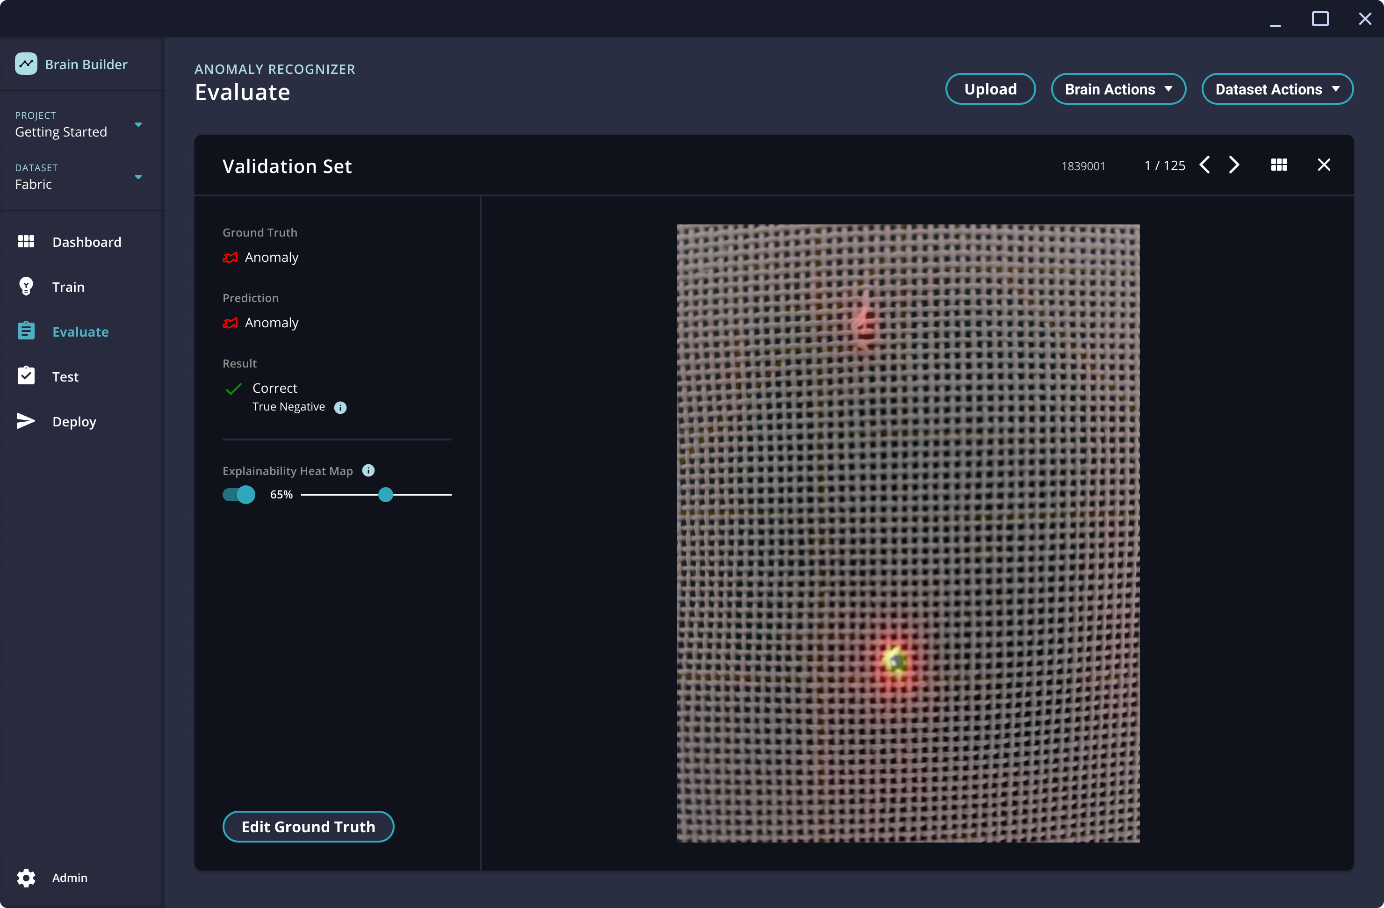Click the grid view icon in validation set
The height and width of the screenshot is (908, 1384).
[1280, 164]
